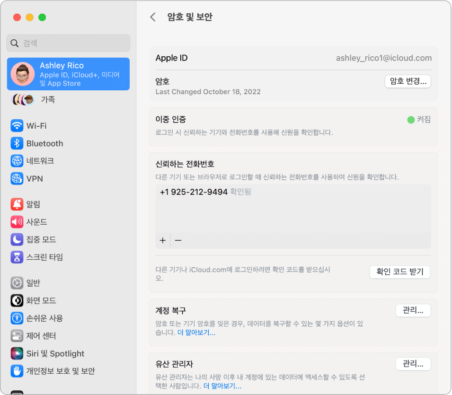Select the Siri 및 Spotlight icon
The width and height of the screenshot is (452, 395).
tap(17, 353)
